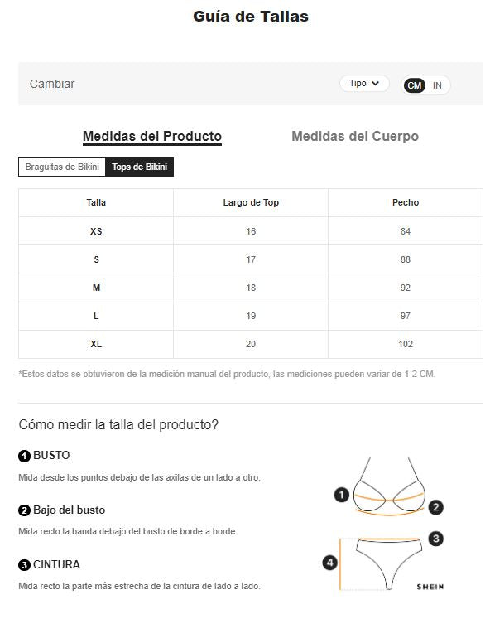This screenshot has height=619, width=490.
Task: Open the Medidas del Producto tab
Action: click(x=152, y=136)
